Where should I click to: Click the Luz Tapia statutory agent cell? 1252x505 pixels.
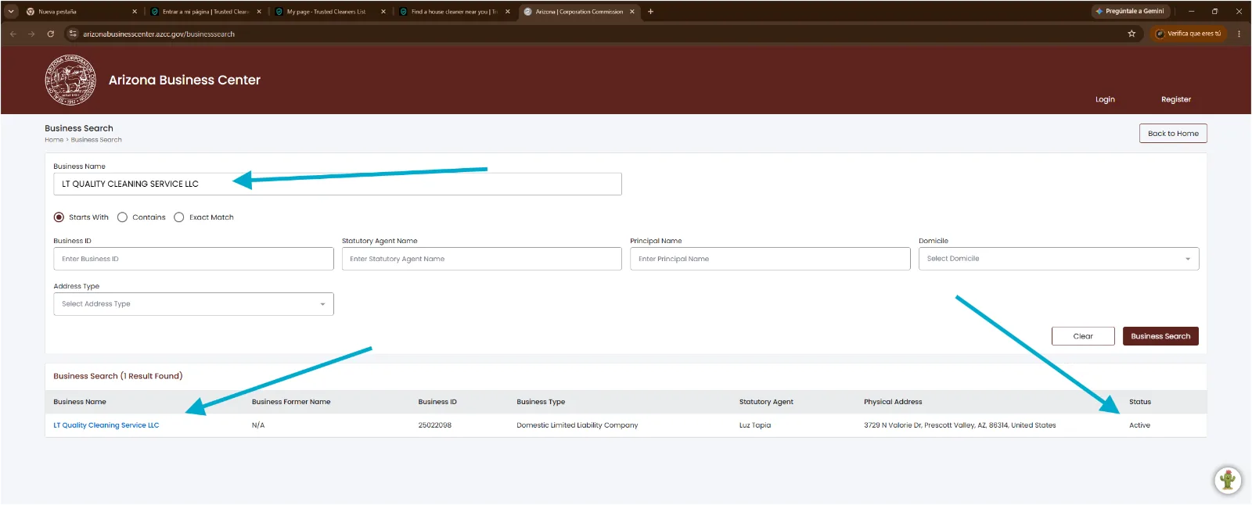(755, 425)
